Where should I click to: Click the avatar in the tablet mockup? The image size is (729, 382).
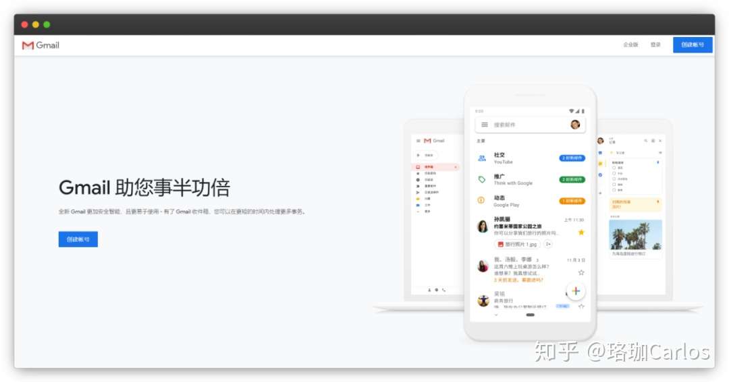coord(600,141)
